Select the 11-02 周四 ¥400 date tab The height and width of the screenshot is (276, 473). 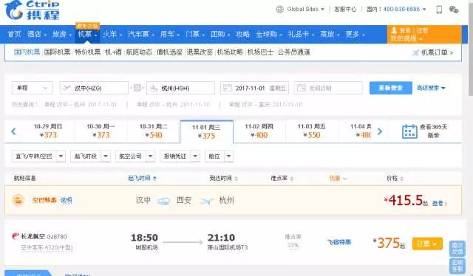[x=259, y=131]
